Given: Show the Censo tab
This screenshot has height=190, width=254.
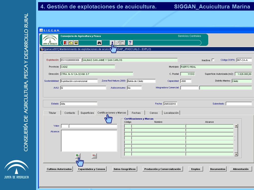Looking at the screenshot, I should [x=153, y=113].
